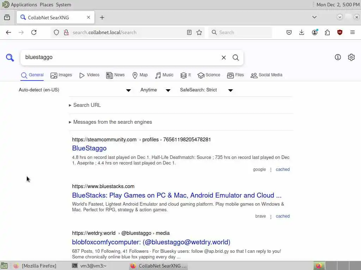
Task: Submit search with magnifier button
Action: (x=235, y=58)
